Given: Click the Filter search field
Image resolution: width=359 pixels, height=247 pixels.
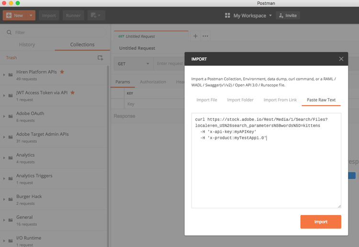Looking at the screenshot, I should coord(55,32).
